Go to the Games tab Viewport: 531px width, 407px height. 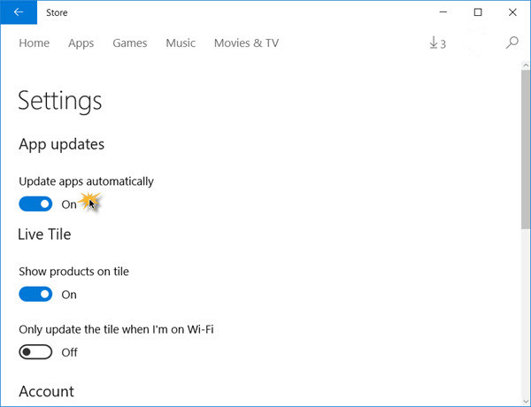coord(130,43)
